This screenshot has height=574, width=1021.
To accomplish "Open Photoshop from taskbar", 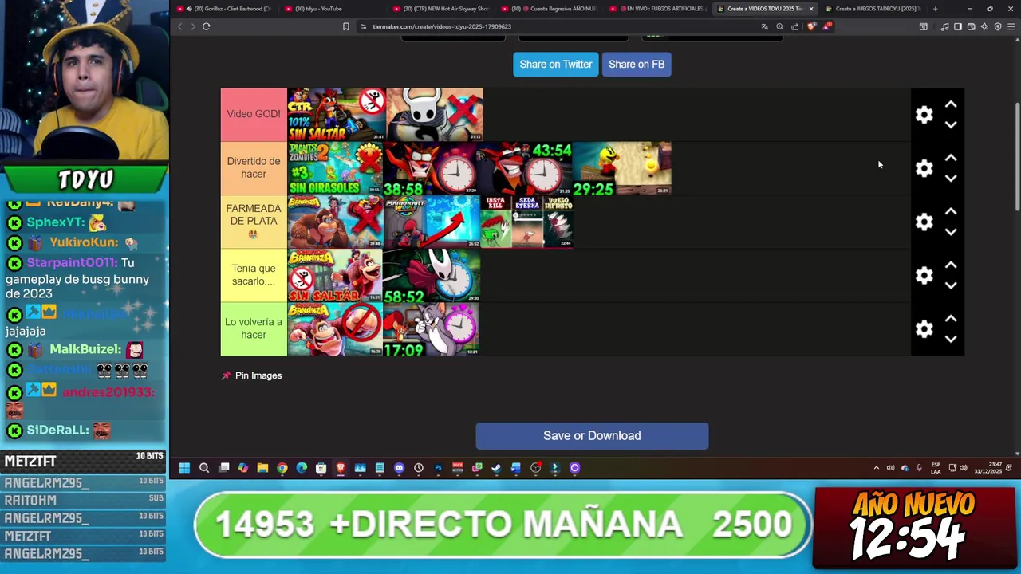I will 438,468.
